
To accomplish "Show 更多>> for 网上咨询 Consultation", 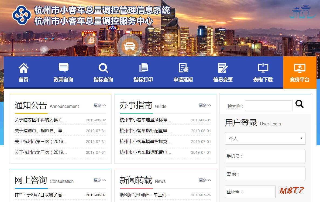I will pos(100,180).
